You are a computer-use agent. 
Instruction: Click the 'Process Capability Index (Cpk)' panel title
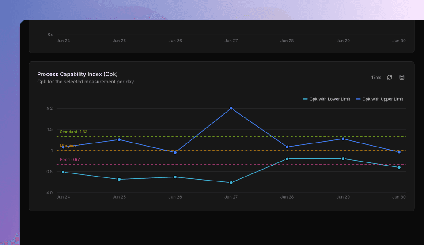(x=77, y=74)
